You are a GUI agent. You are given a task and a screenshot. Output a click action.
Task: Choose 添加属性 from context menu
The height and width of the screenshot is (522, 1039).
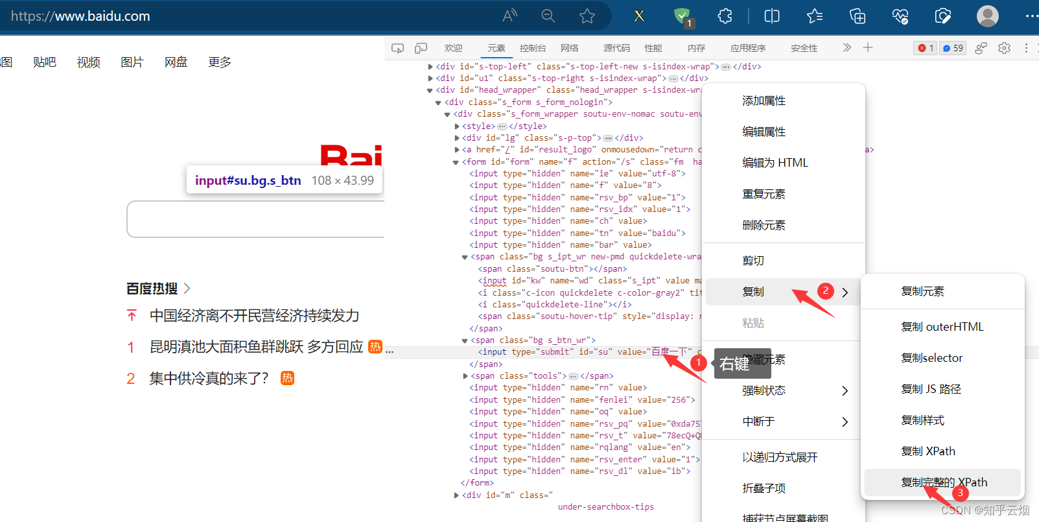click(x=784, y=101)
